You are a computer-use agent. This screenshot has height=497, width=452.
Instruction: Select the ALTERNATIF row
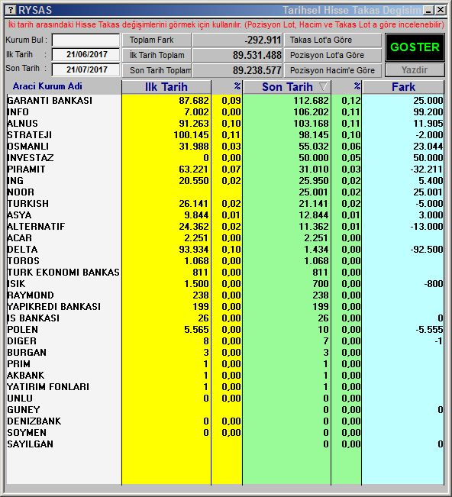point(225,226)
